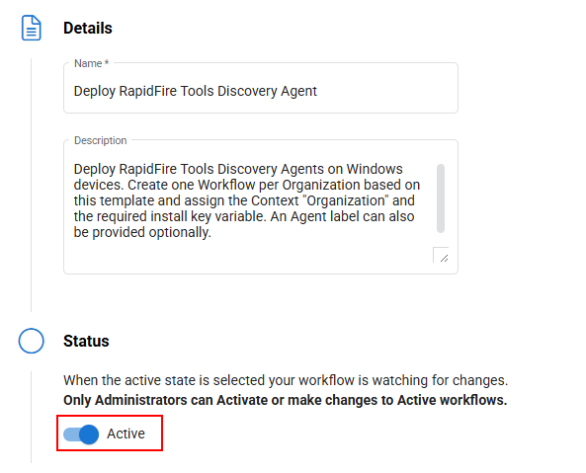
Task: Click the blue knob of the Active switch
Action: (89, 434)
